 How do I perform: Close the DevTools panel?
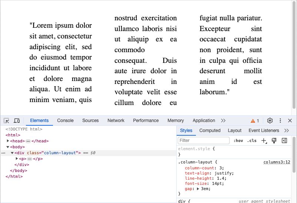tap(290, 121)
